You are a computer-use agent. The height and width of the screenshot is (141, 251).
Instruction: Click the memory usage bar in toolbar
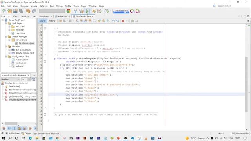(121, 11)
